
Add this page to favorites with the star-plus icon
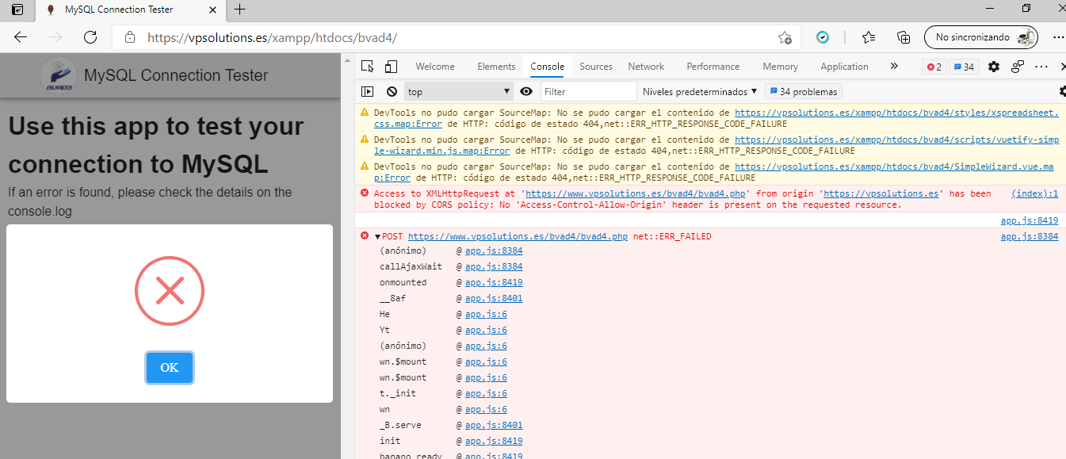785,37
